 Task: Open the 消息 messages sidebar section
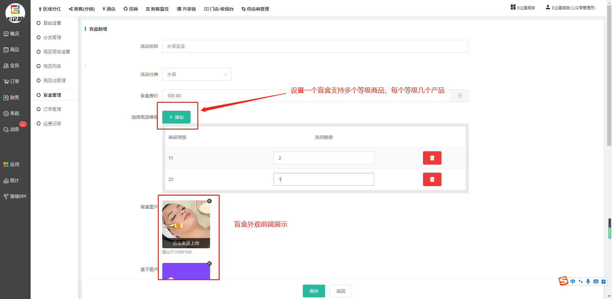coord(11,129)
